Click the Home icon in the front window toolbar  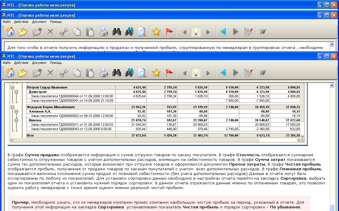[x=10, y=73]
